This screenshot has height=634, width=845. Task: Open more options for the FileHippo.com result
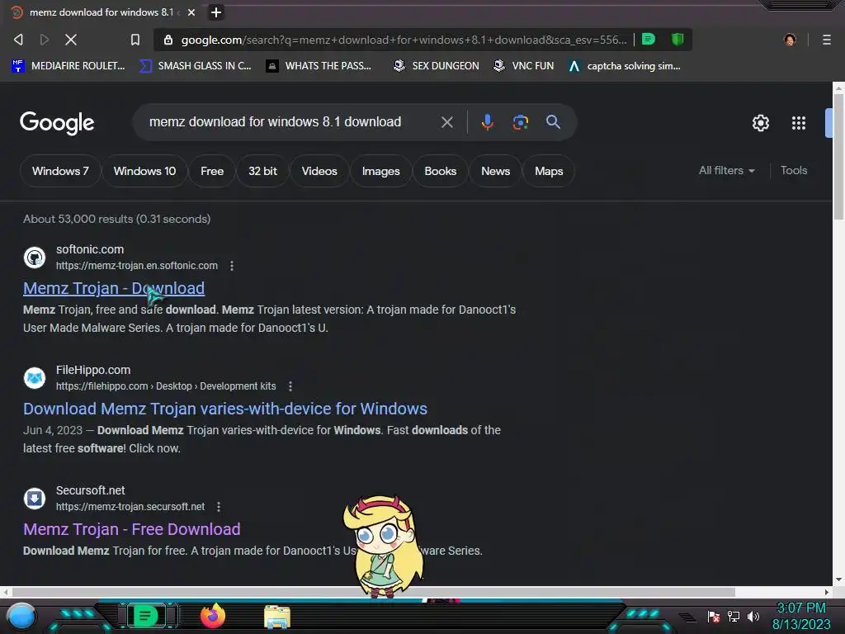(290, 386)
